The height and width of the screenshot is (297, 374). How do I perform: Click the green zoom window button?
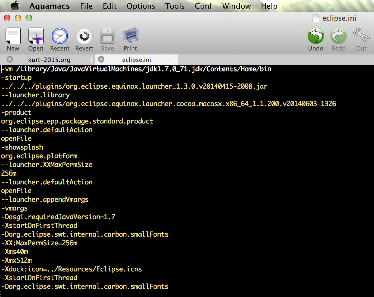(29, 18)
